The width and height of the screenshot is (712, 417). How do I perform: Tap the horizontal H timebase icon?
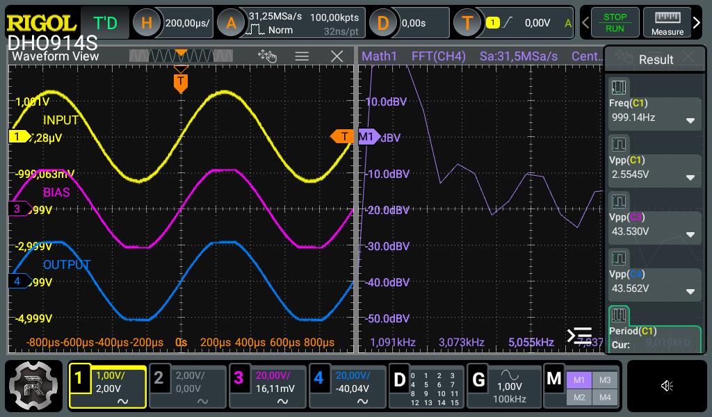click(x=147, y=23)
